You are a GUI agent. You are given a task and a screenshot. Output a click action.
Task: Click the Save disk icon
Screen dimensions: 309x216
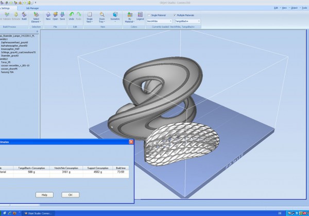pyautogui.click(x=62, y=14)
